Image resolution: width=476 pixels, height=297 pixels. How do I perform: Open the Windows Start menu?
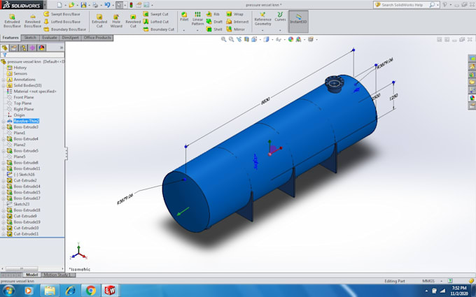[x=8, y=291]
